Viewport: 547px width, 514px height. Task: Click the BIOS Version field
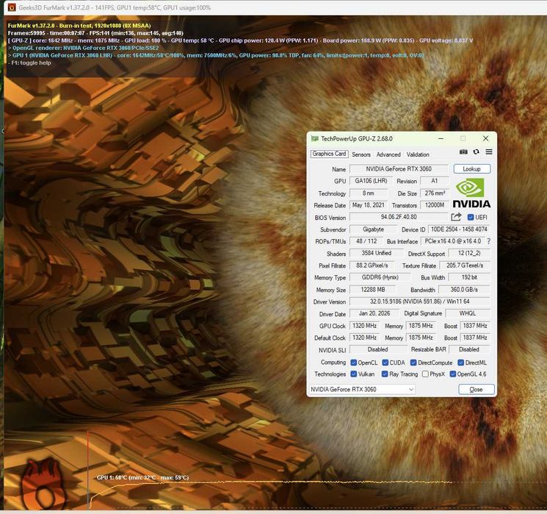[399, 217]
